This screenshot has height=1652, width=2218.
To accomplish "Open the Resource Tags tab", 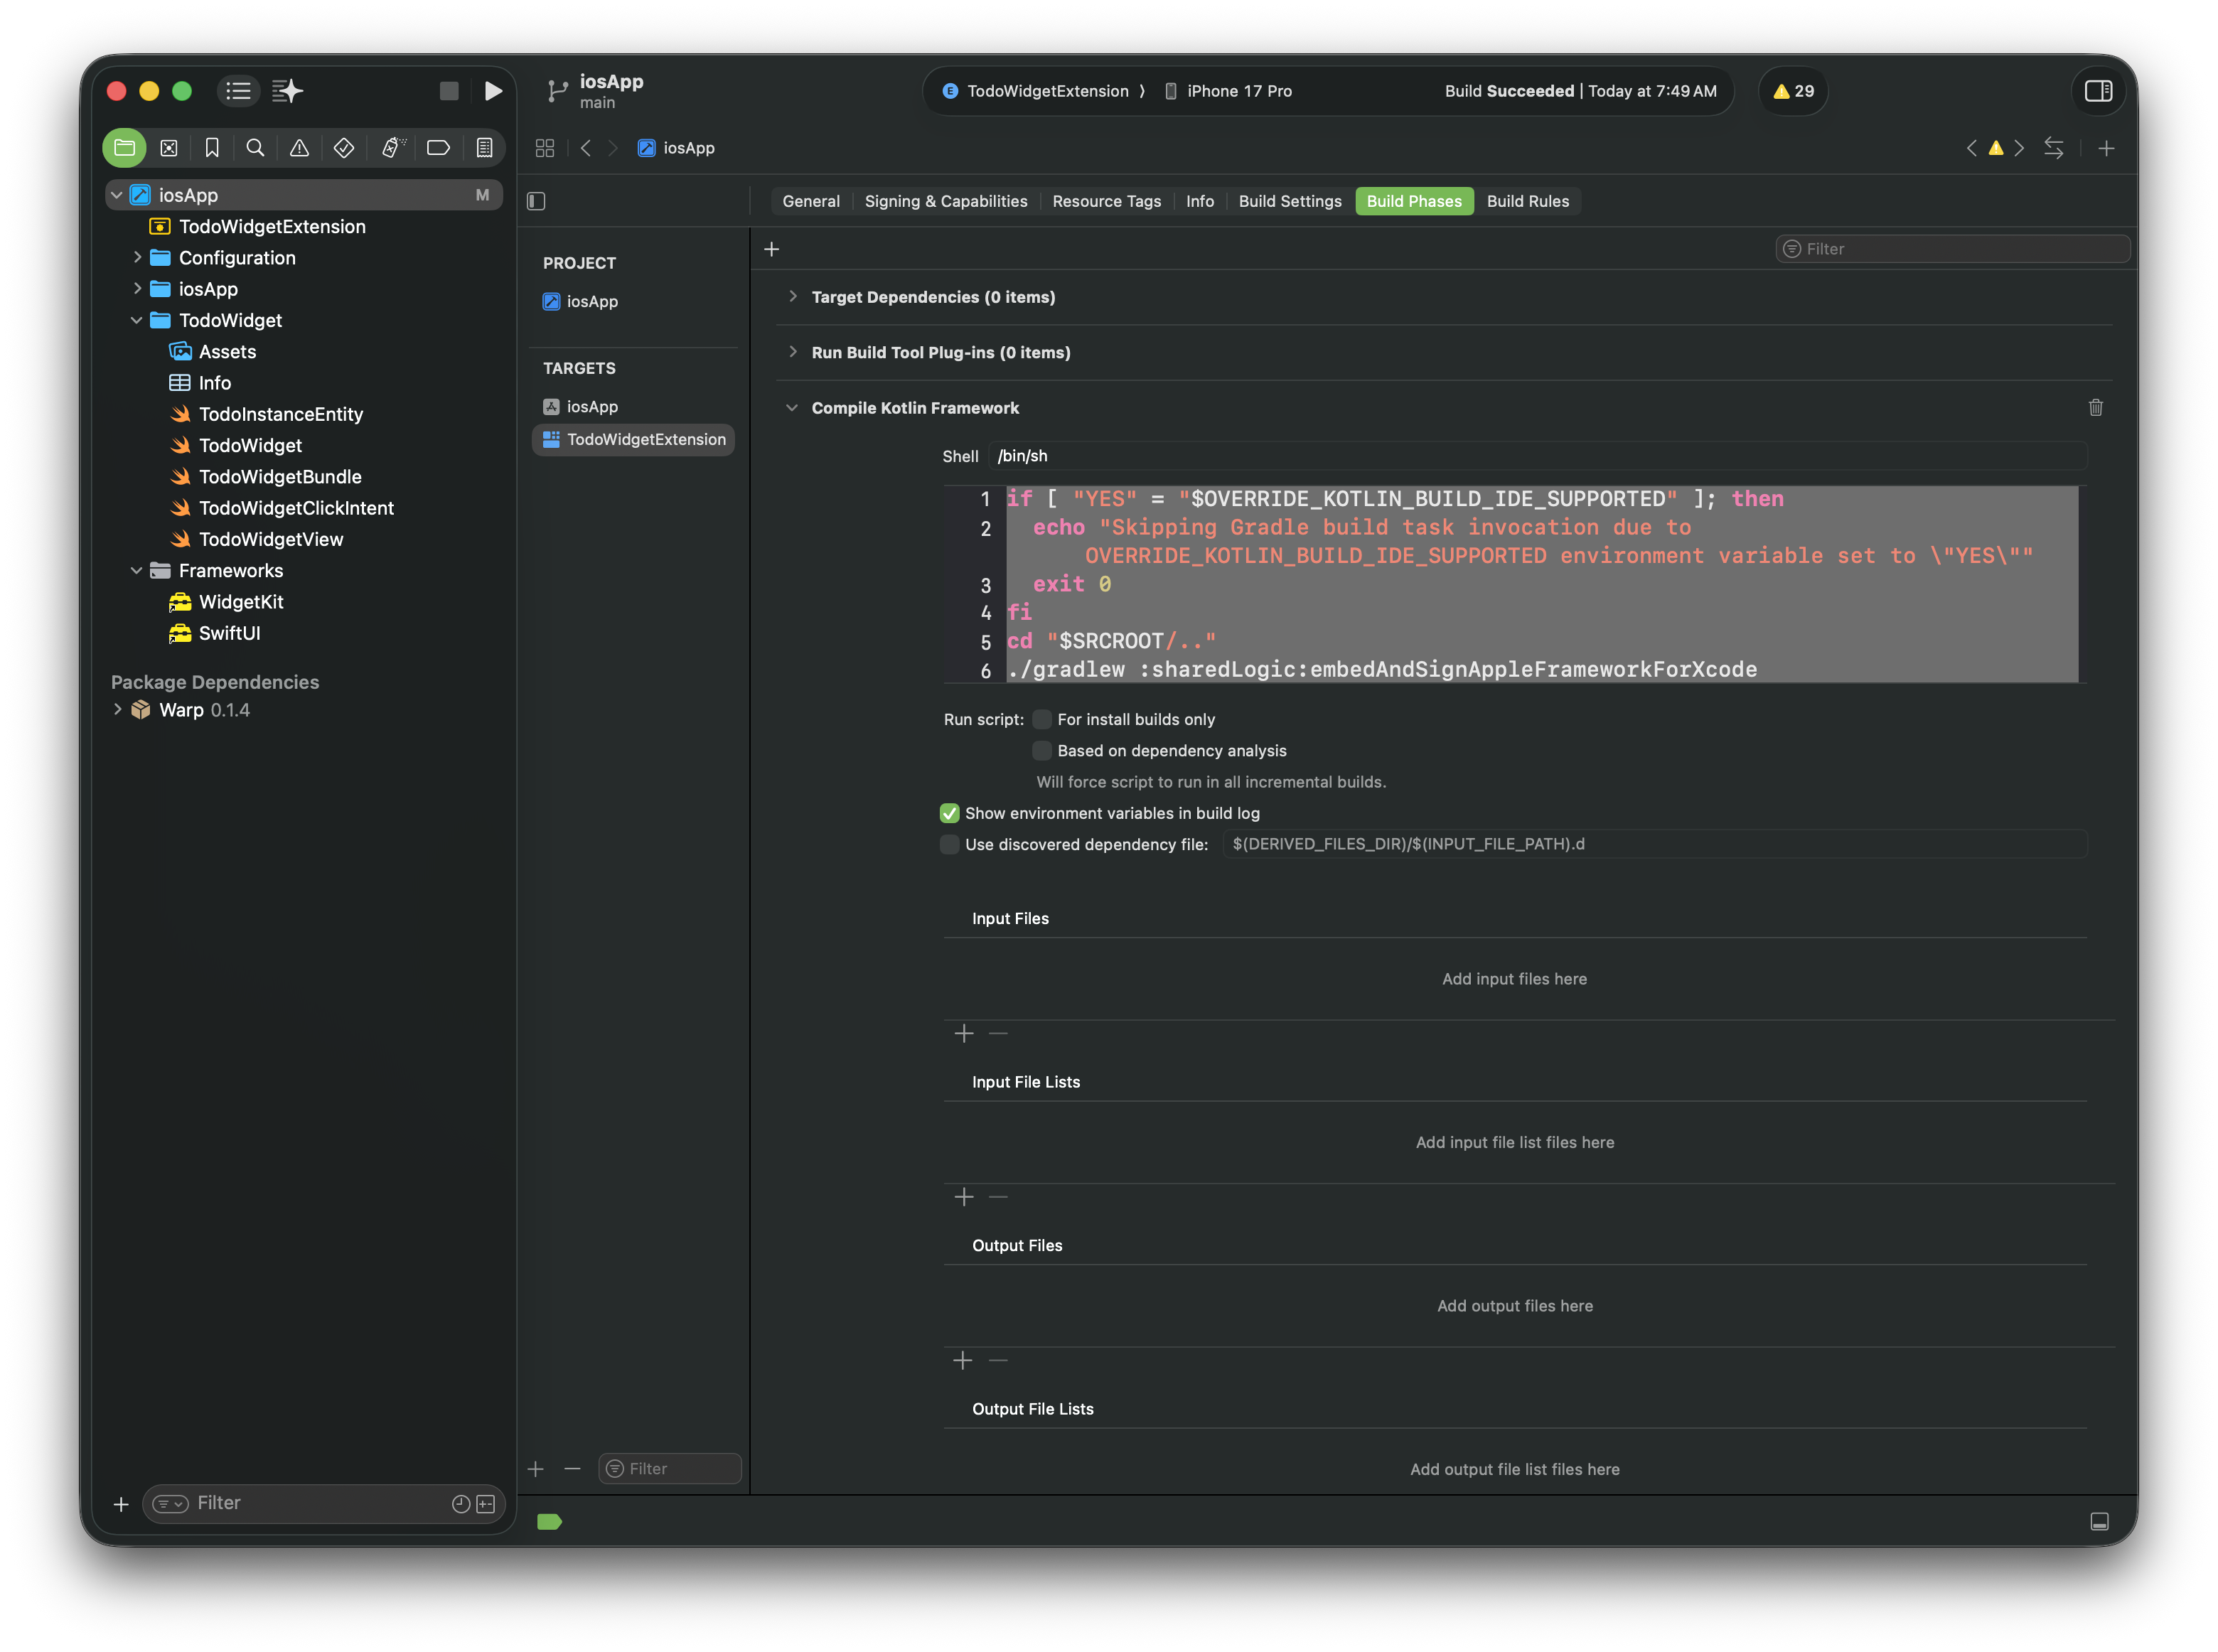I will click(1106, 201).
